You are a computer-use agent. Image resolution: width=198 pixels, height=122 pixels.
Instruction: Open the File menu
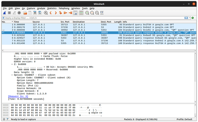point(5,8)
